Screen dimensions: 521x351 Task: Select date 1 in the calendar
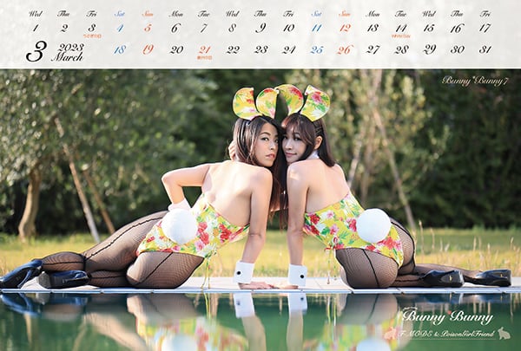[36, 28]
